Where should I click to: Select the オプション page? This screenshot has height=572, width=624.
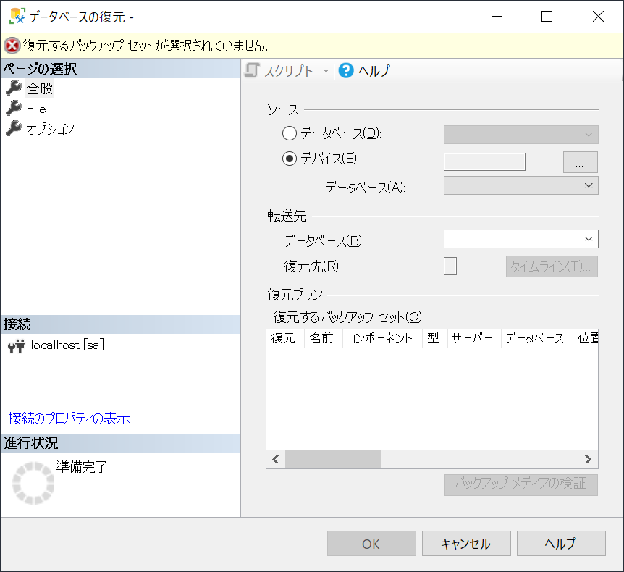click(50, 128)
